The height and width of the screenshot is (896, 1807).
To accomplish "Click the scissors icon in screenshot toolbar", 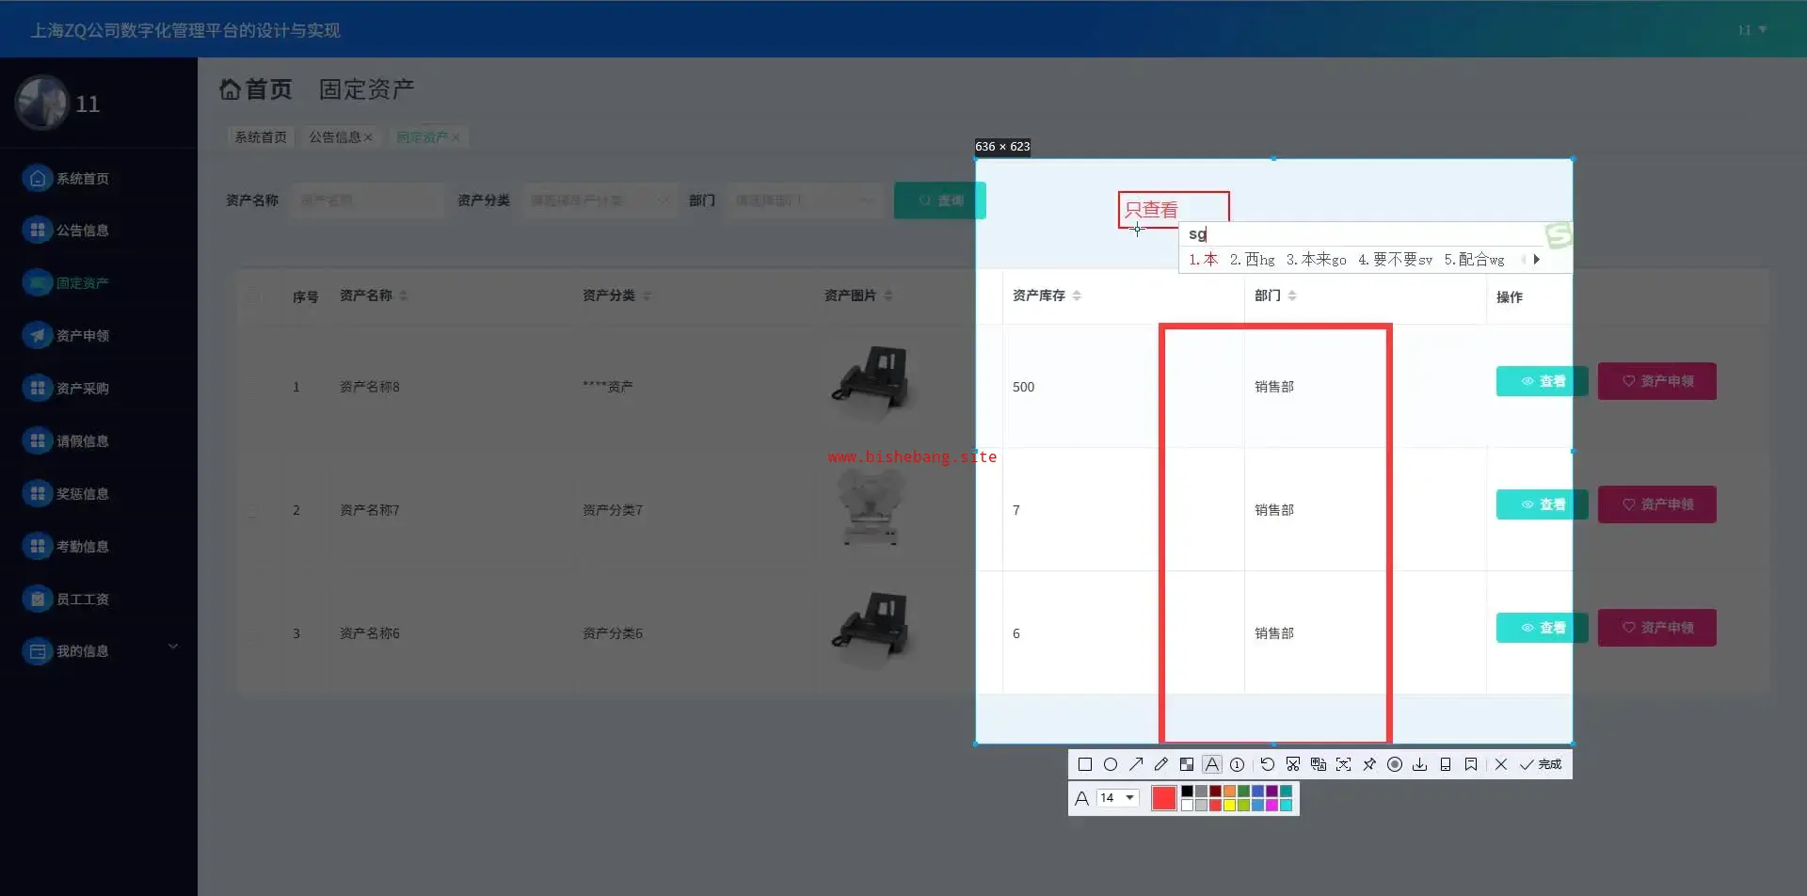I will 1293,764.
